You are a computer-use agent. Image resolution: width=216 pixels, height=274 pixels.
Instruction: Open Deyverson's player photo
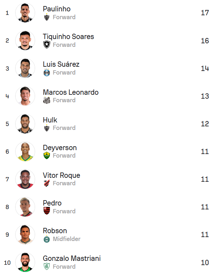pos(25,152)
